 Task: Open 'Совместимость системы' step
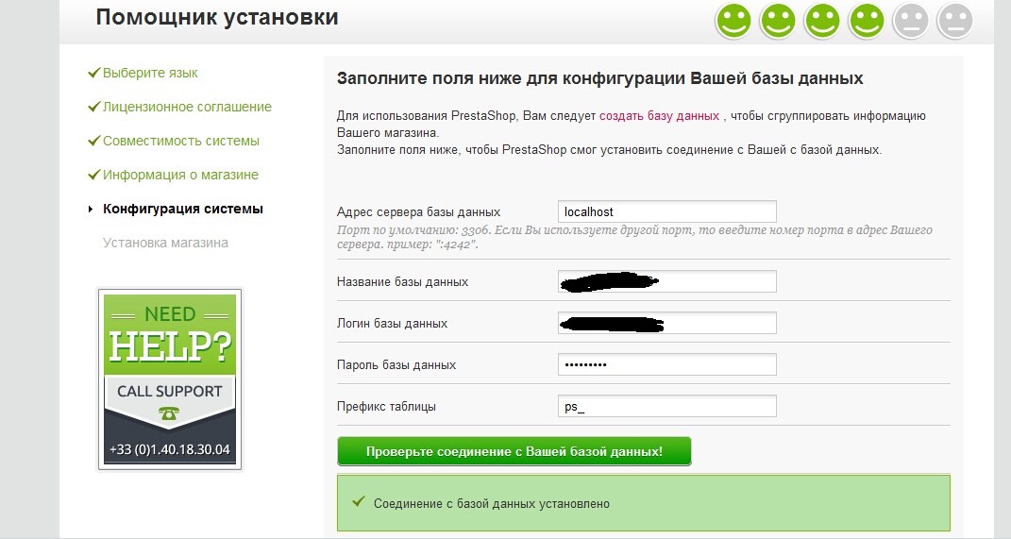[180, 141]
